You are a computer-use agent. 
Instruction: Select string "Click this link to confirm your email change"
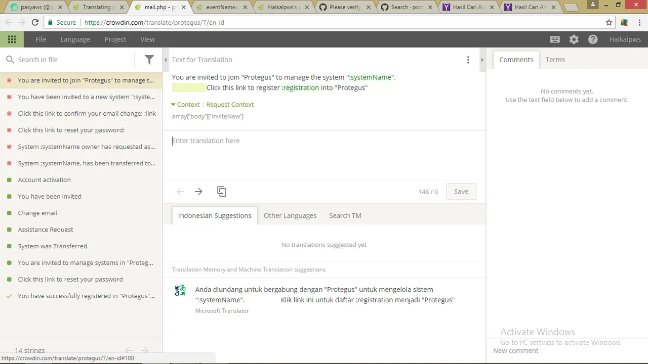pyautogui.click(x=81, y=113)
